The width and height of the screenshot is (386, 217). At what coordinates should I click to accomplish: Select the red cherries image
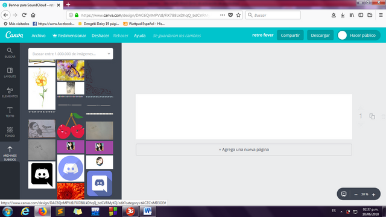tap(71, 126)
